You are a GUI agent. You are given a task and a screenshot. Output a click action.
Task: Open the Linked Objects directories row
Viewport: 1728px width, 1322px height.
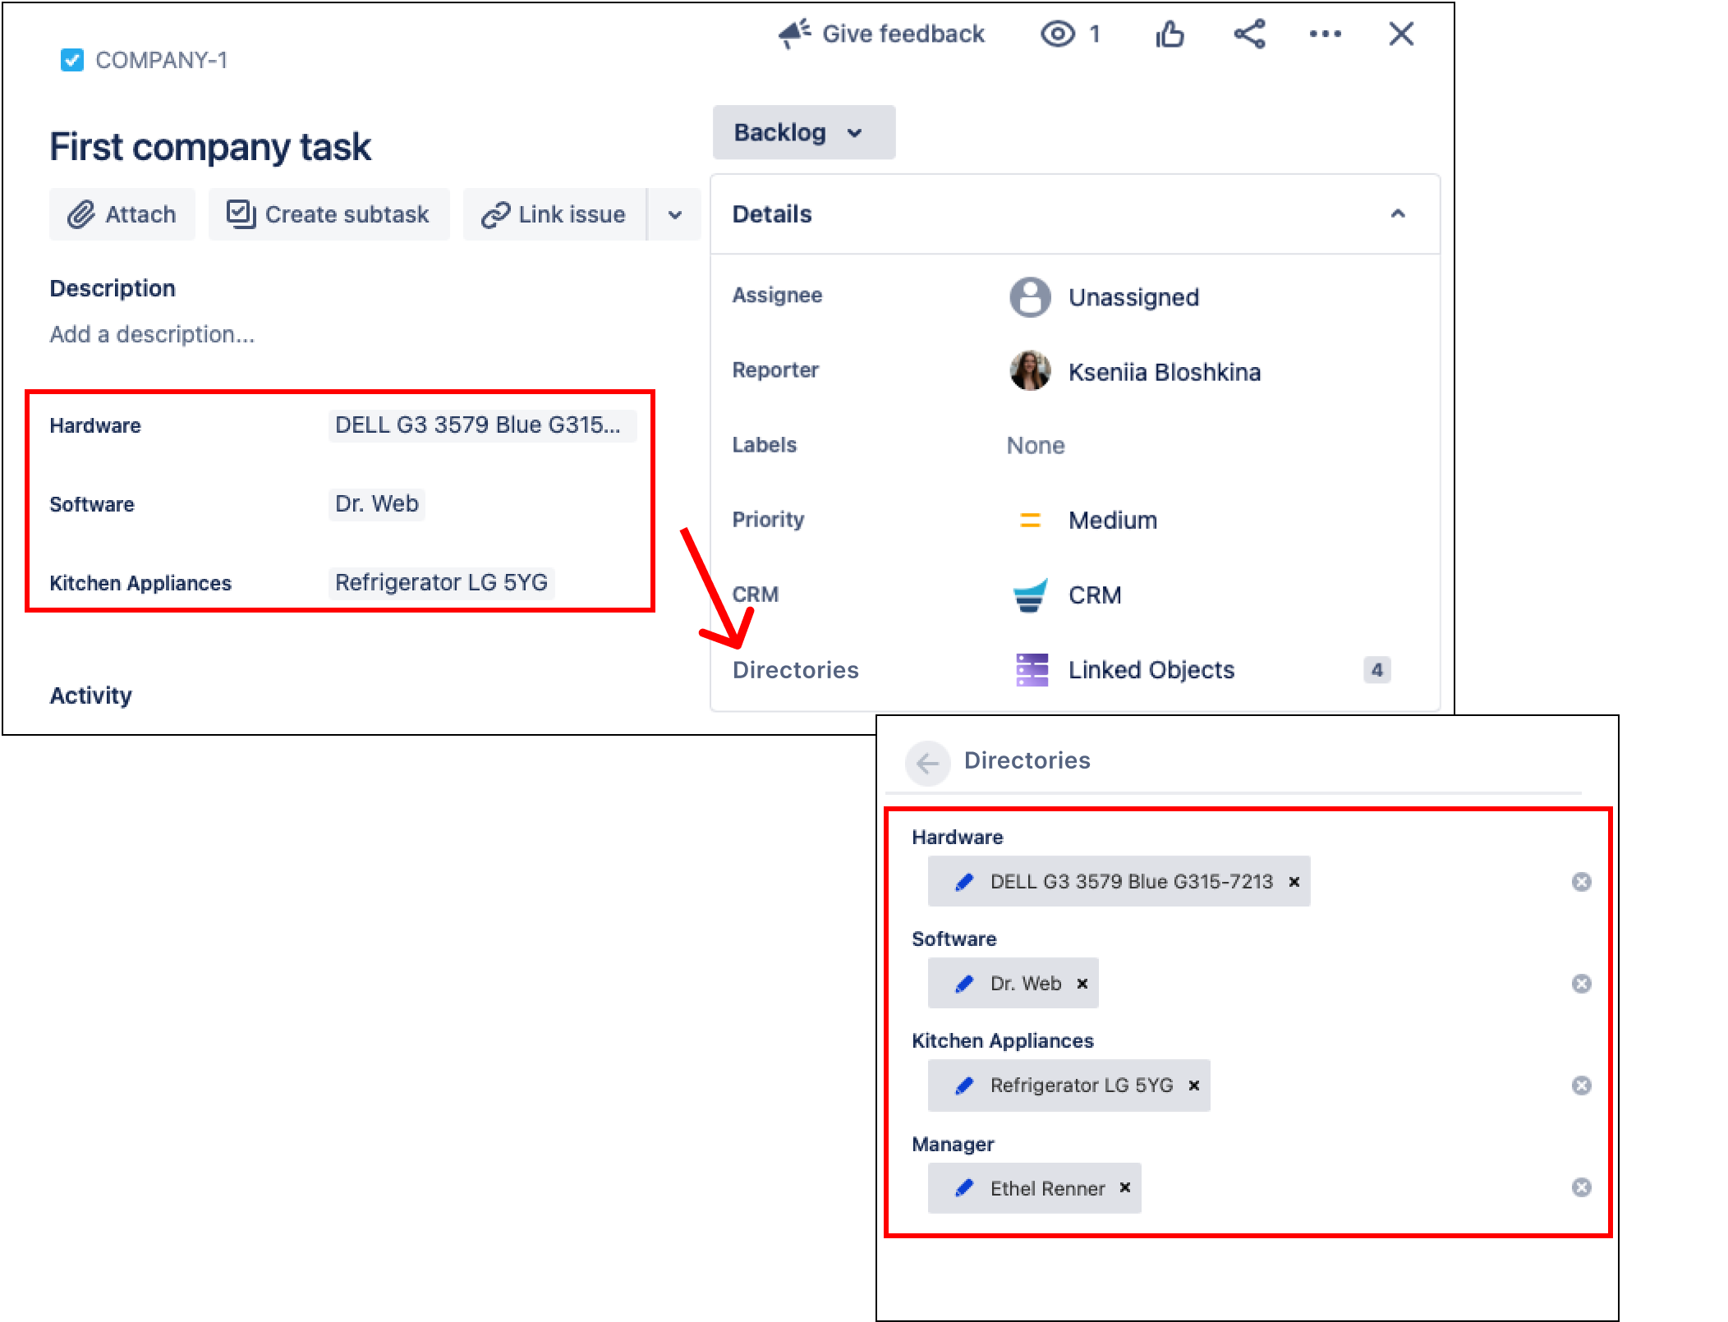[x=1150, y=670]
